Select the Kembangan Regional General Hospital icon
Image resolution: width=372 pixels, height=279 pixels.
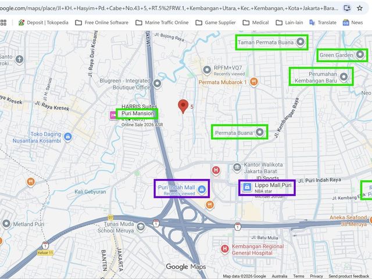click(225, 249)
